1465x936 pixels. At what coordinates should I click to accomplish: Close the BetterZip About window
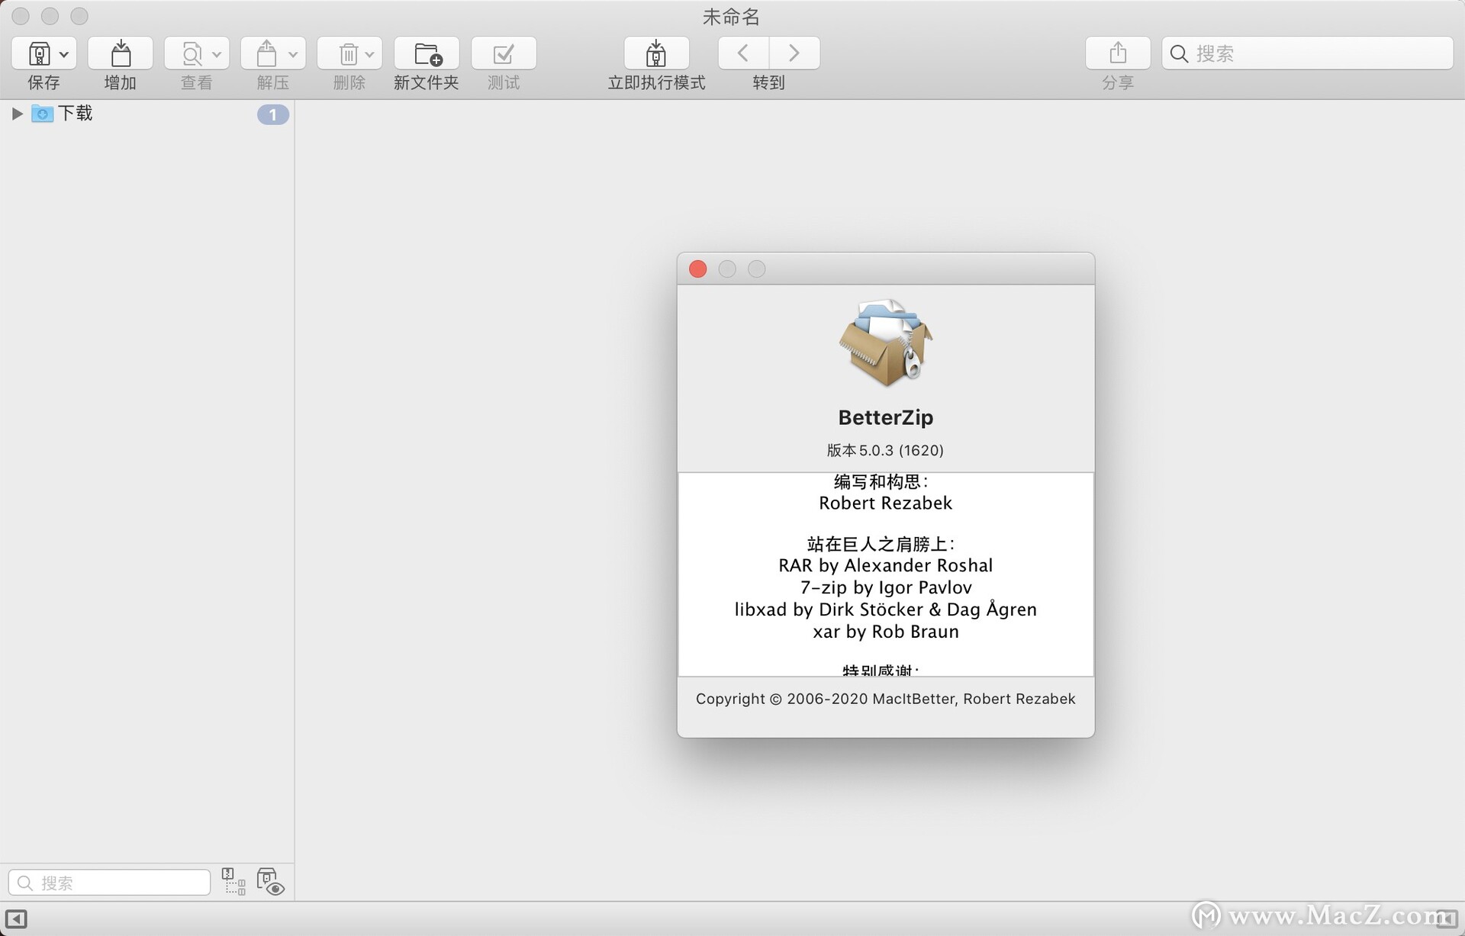point(697,269)
